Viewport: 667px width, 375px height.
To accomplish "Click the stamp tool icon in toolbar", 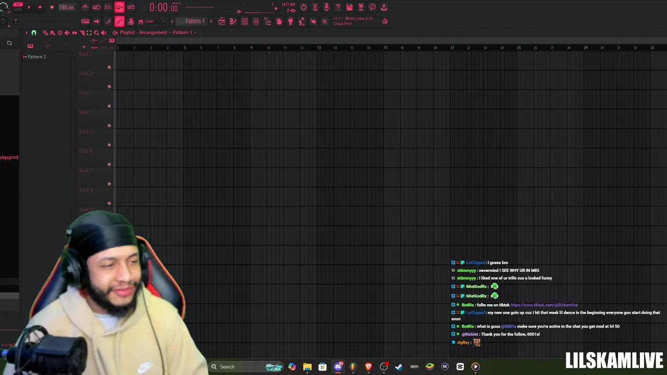I will point(131,21).
